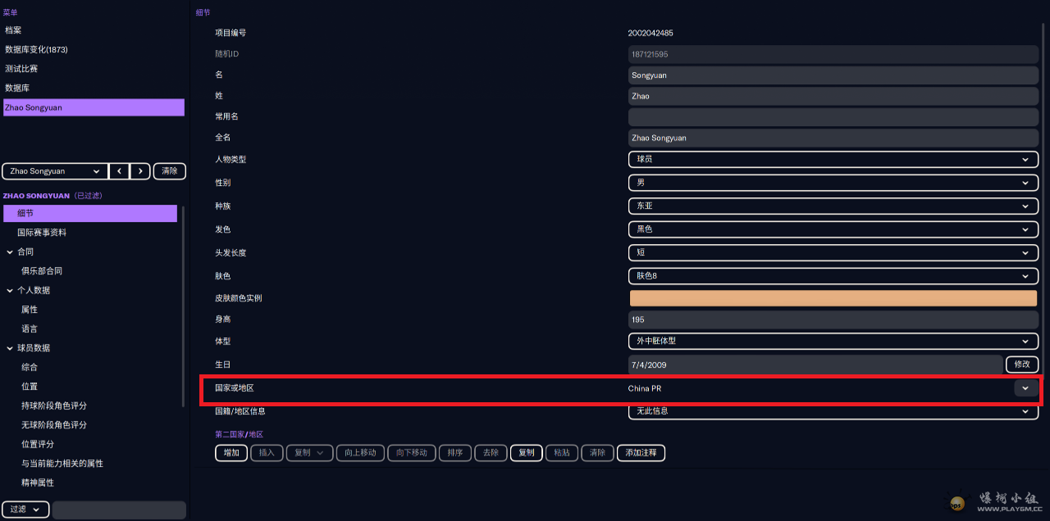Screen dimensions: 1050x521
Task: Select 国际赛事资料 in the tree
Action: pos(42,233)
